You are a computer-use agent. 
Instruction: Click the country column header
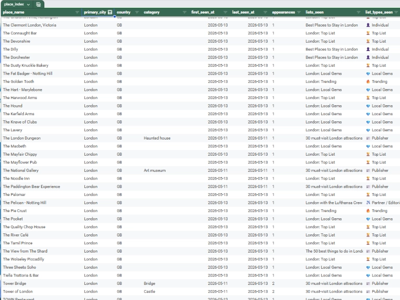(123, 12)
